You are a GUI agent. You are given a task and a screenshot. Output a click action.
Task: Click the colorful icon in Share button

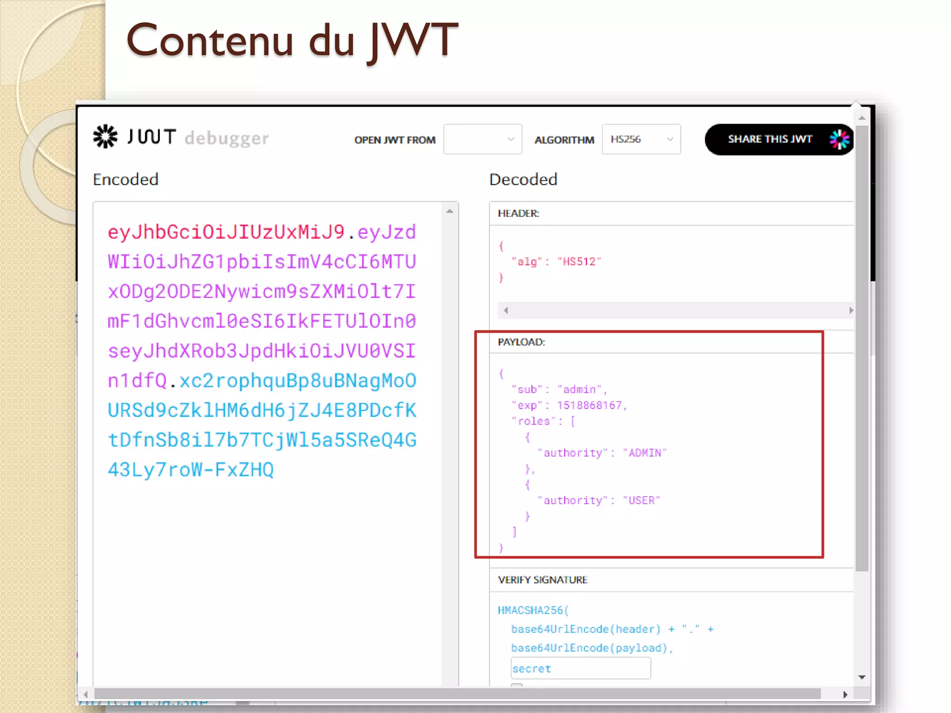tap(839, 139)
